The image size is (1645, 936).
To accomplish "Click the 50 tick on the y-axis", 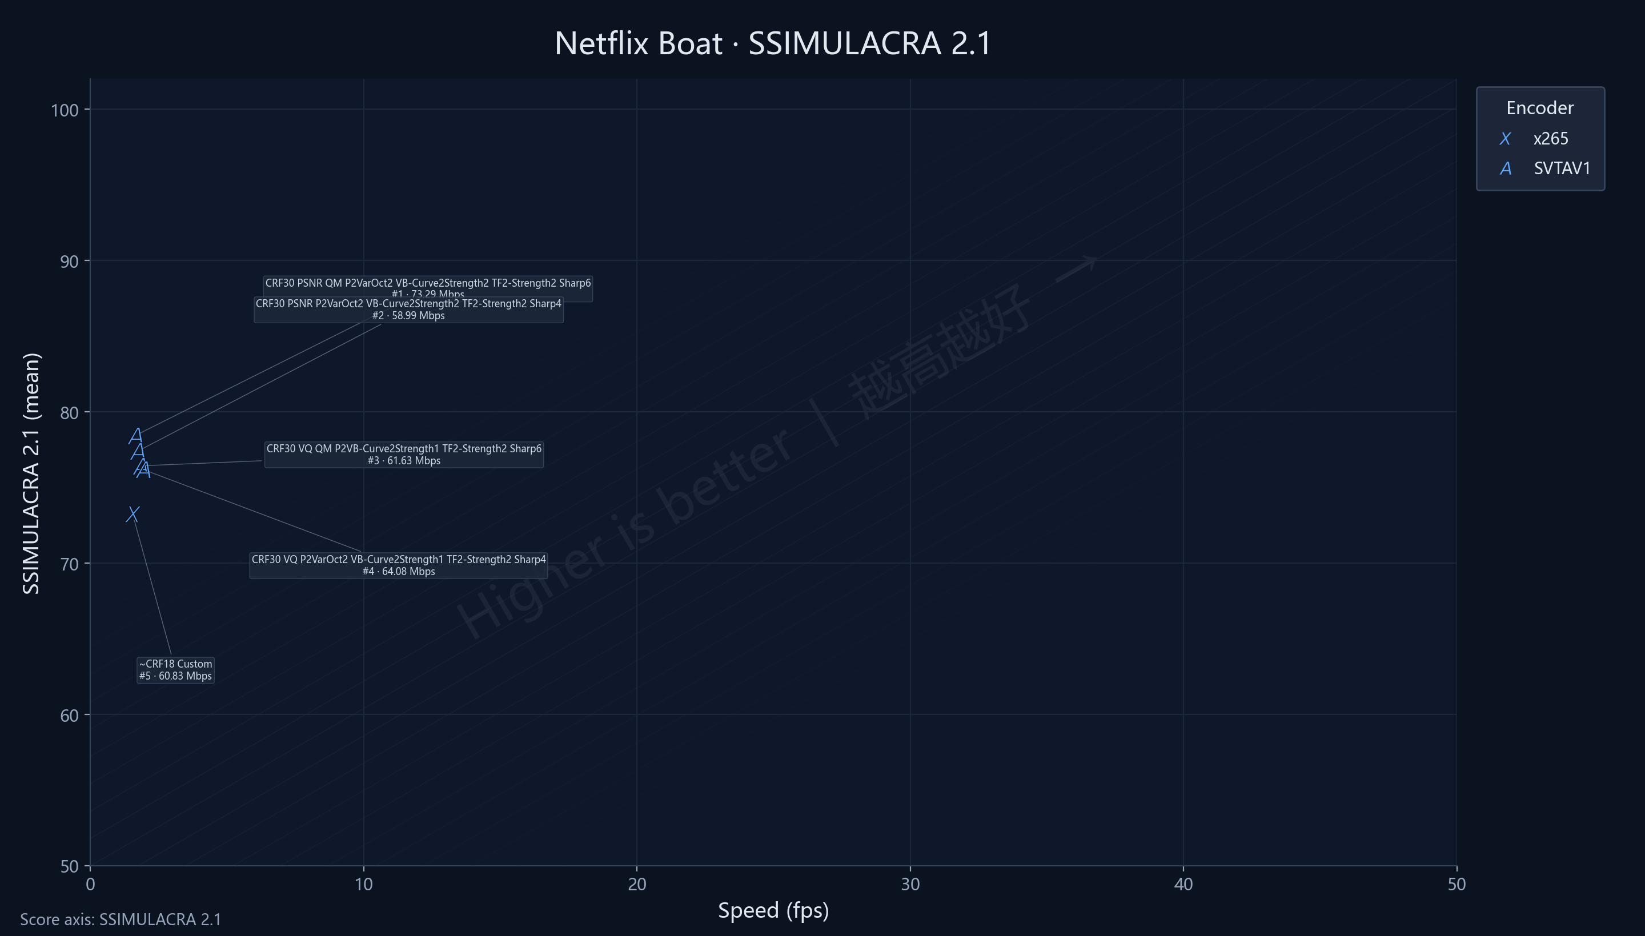I will click(x=70, y=866).
